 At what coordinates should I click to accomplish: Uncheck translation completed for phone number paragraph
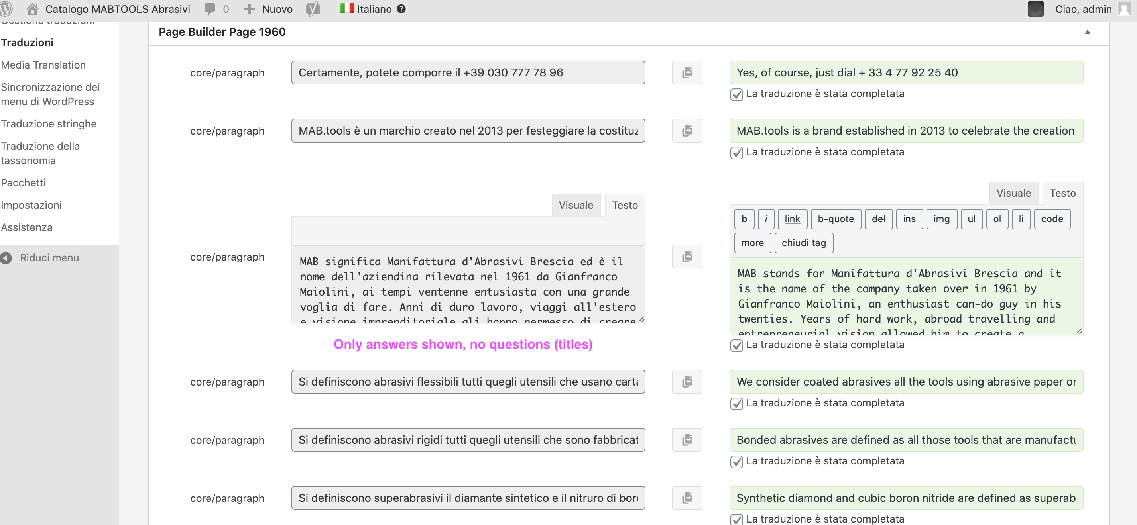[736, 94]
